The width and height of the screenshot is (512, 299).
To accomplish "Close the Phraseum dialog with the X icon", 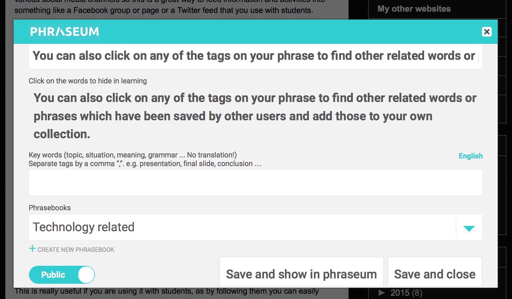I will [x=487, y=32].
